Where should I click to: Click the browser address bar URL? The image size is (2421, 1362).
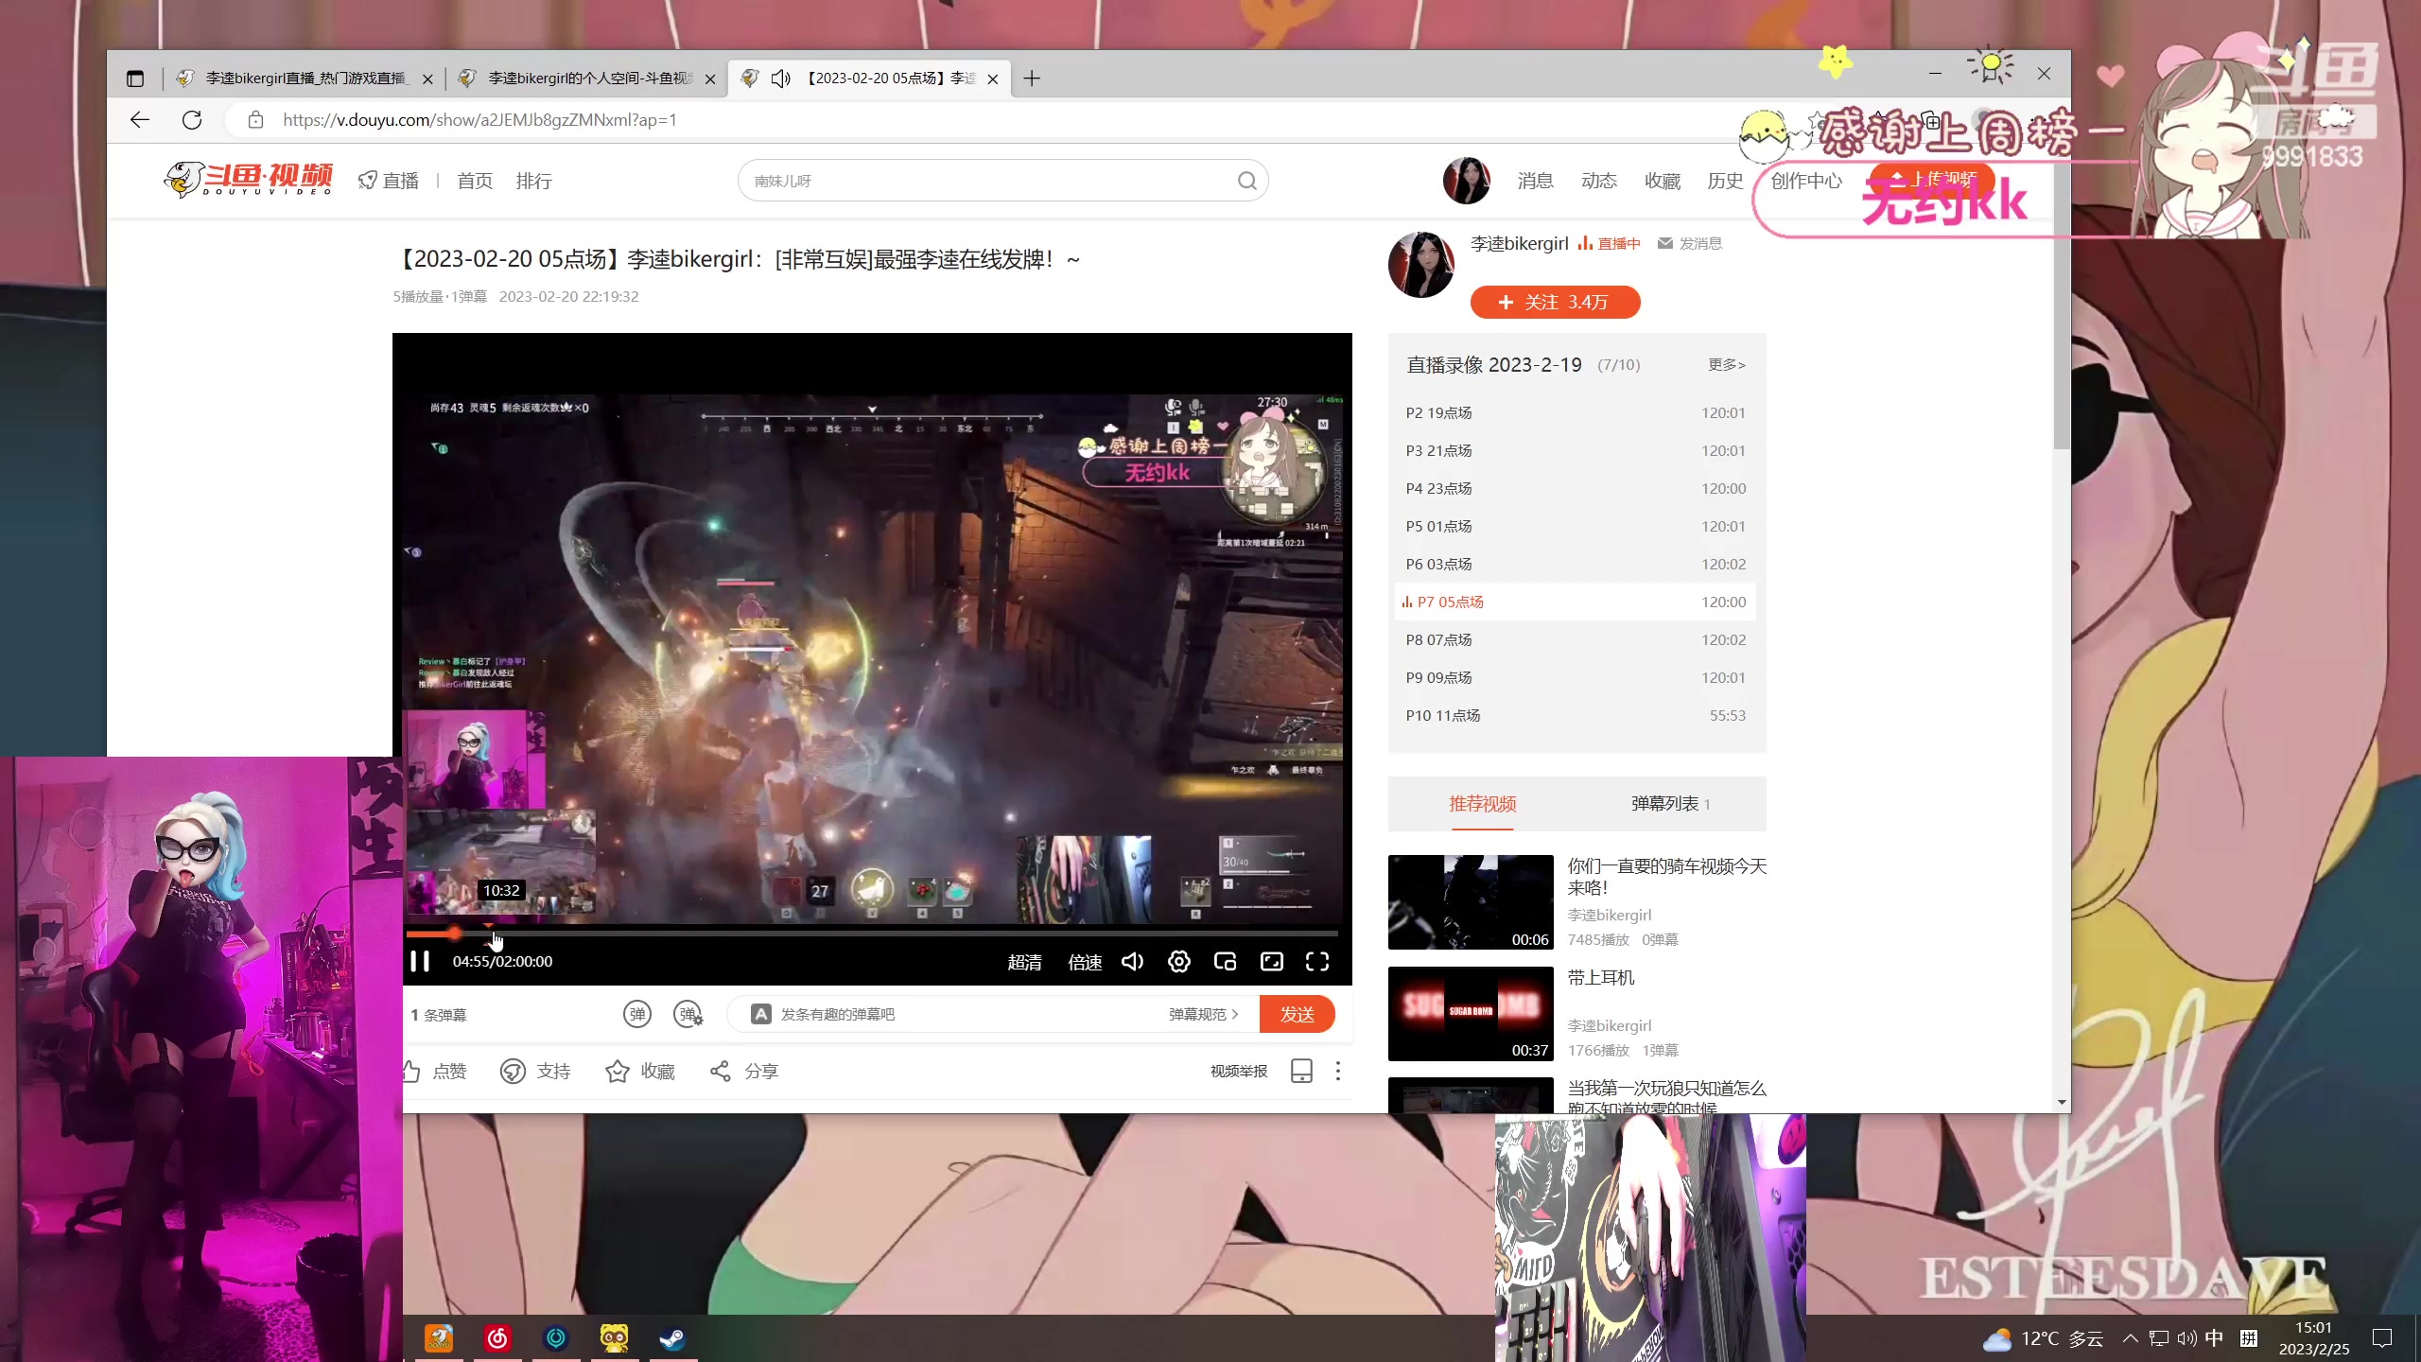(x=479, y=120)
